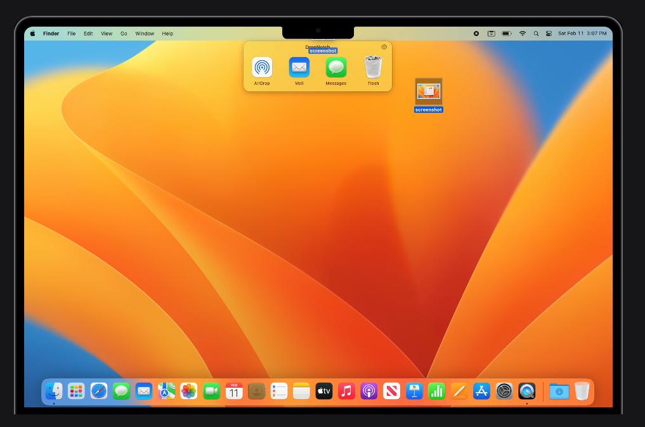Screen dimensions: 645x427
Task: Show the date and time notification panel
Action: point(582,34)
